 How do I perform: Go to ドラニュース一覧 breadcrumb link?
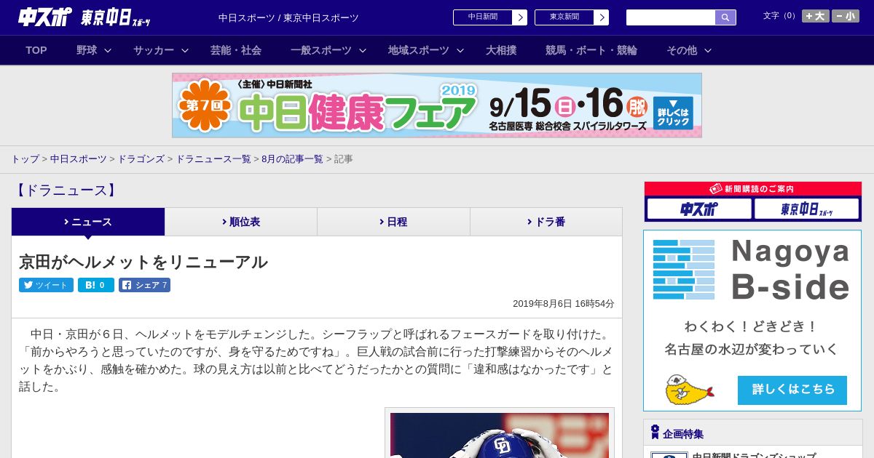click(x=213, y=159)
